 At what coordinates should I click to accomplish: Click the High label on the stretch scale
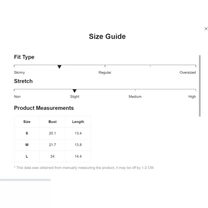[x=192, y=97]
